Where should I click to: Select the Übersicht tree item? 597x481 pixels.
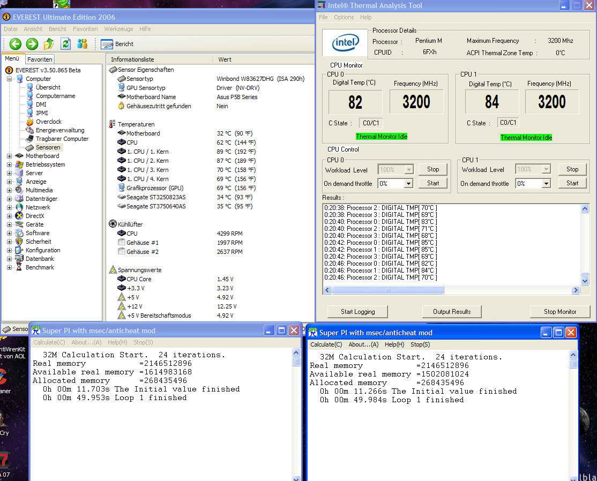[48, 87]
